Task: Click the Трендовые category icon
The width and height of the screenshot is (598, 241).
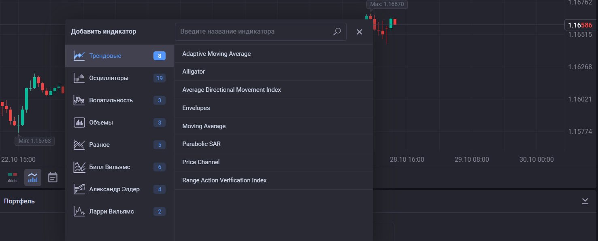Action: tap(79, 56)
